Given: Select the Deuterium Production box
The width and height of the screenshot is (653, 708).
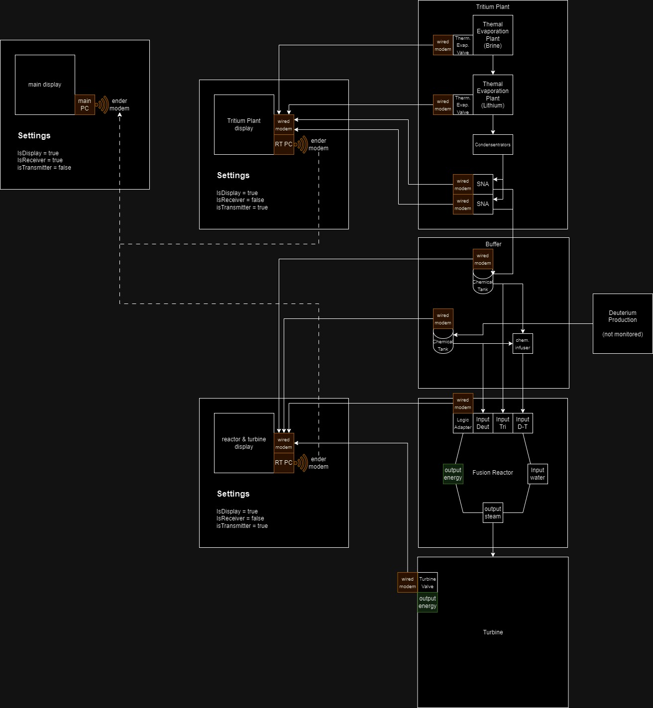Looking at the screenshot, I should (x=623, y=323).
